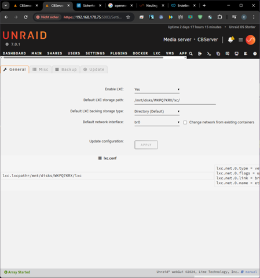Open the browser extensions puzzle icon

(219, 17)
